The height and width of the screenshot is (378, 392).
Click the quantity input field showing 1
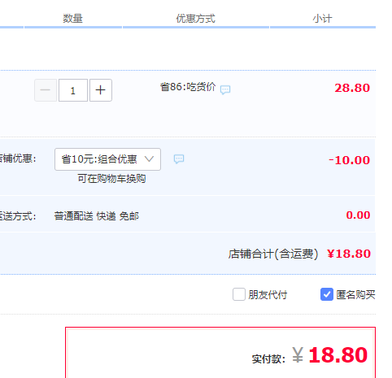point(73,90)
